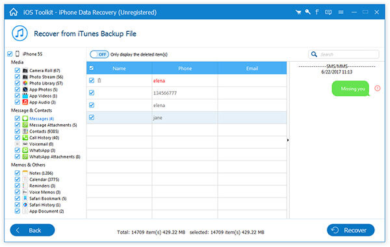
Task: Select Safari Bookmark (5) label
Action: (x=48, y=198)
